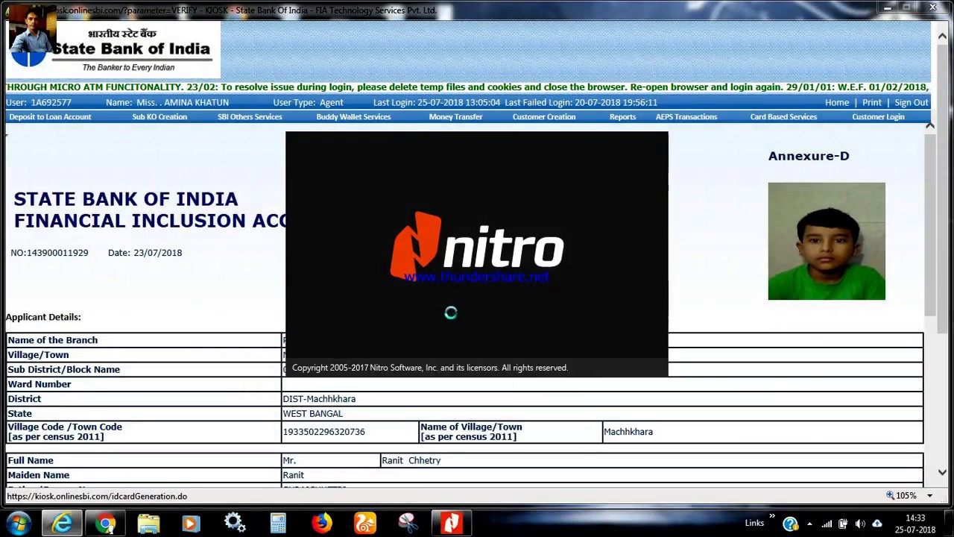Click the 'Ward Number' row label
Screen dimensions: 954x537
[x=40, y=384]
